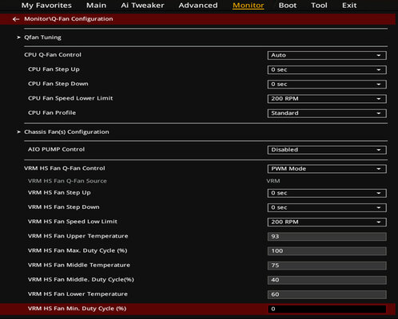
Task: Go to the Advanced tab
Action: [198, 6]
